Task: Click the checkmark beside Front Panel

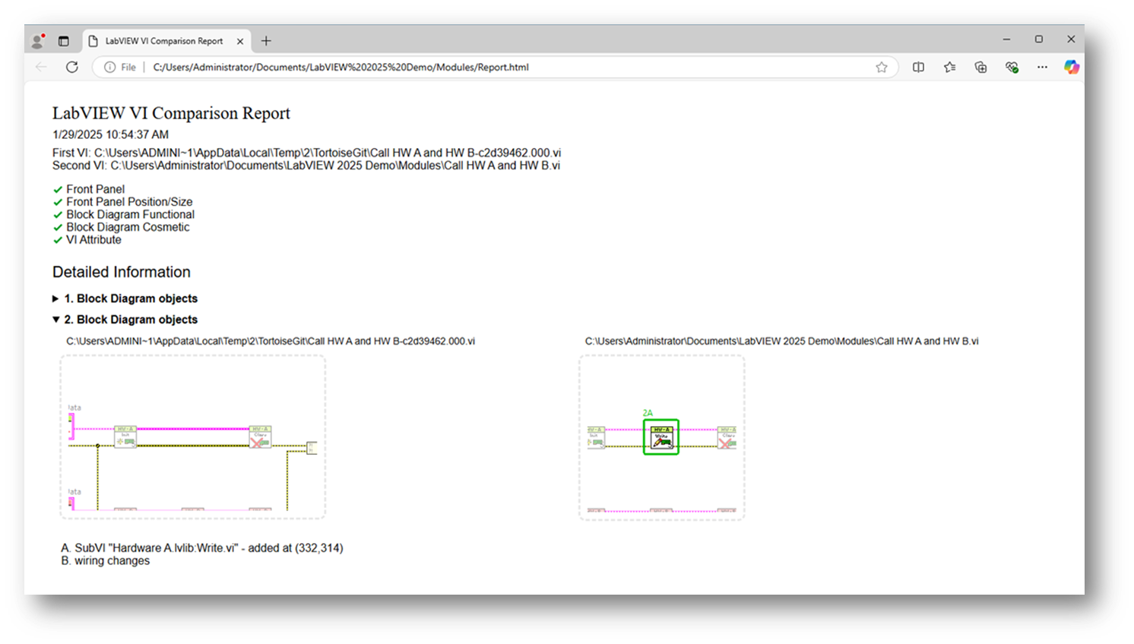Action: 58,189
